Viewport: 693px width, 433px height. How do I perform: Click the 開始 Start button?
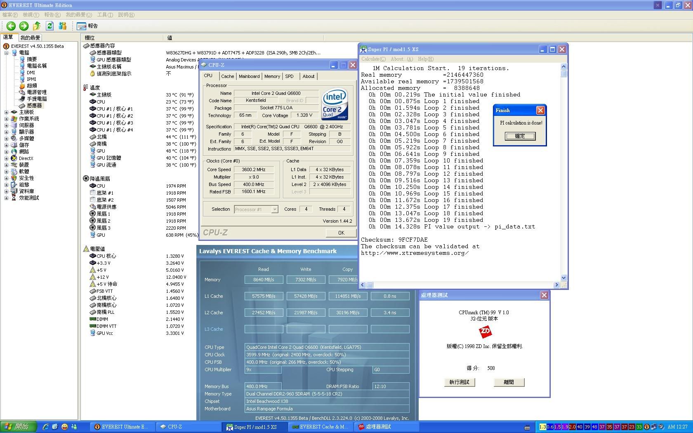tap(18, 427)
